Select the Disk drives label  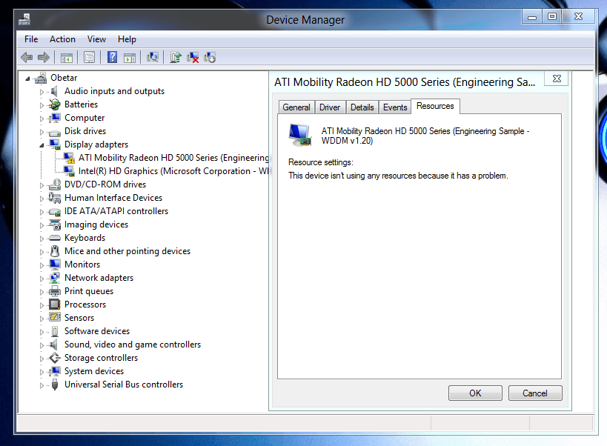click(85, 131)
